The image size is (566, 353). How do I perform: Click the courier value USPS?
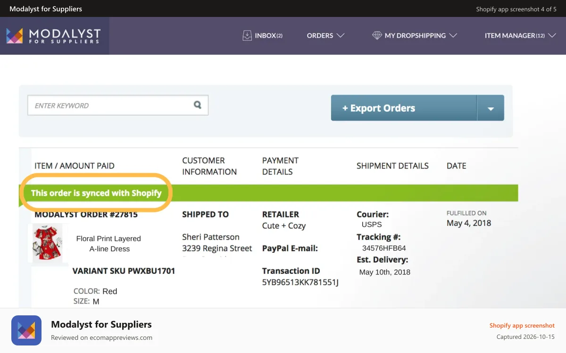pyautogui.click(x=372, y=225)
